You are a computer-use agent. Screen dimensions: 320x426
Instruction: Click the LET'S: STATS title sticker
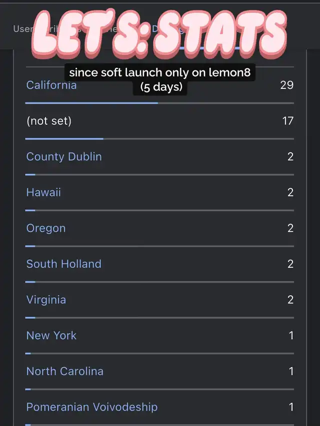159,34
